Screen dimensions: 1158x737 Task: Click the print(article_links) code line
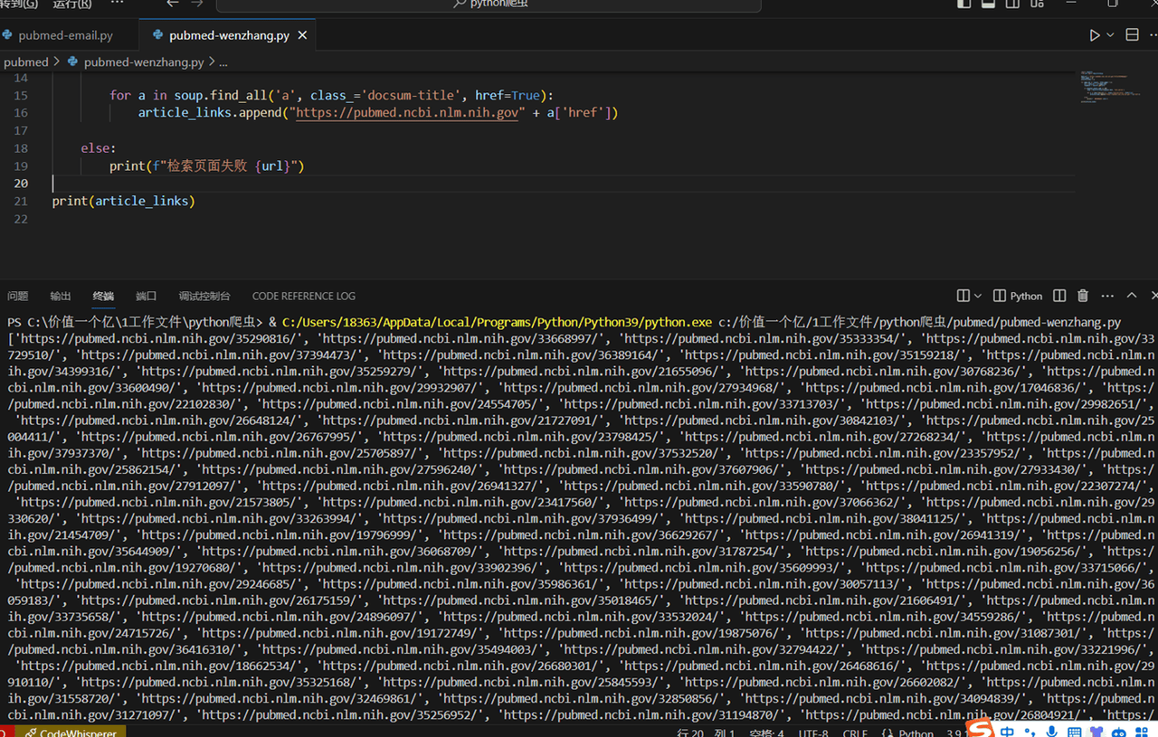124,201
